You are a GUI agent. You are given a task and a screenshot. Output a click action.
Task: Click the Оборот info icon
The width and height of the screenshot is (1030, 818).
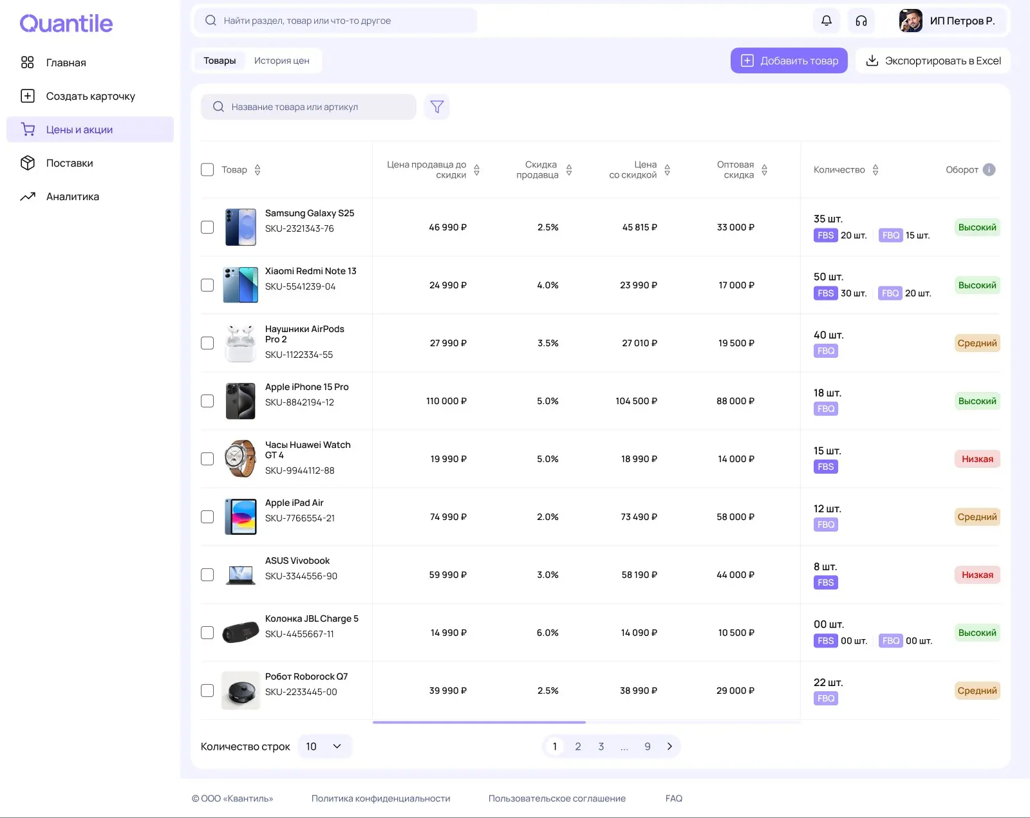989,170
